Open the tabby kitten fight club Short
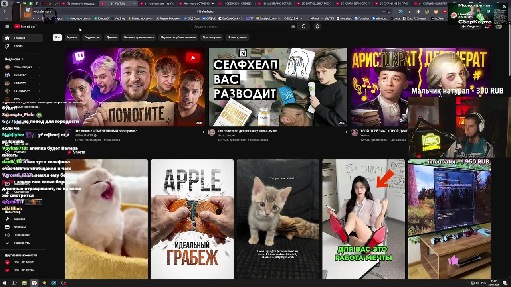The width and height of the screenshot is (511, 287). 278,219
